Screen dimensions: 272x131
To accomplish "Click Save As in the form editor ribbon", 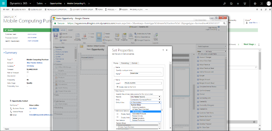I will (x=63, y=34).
